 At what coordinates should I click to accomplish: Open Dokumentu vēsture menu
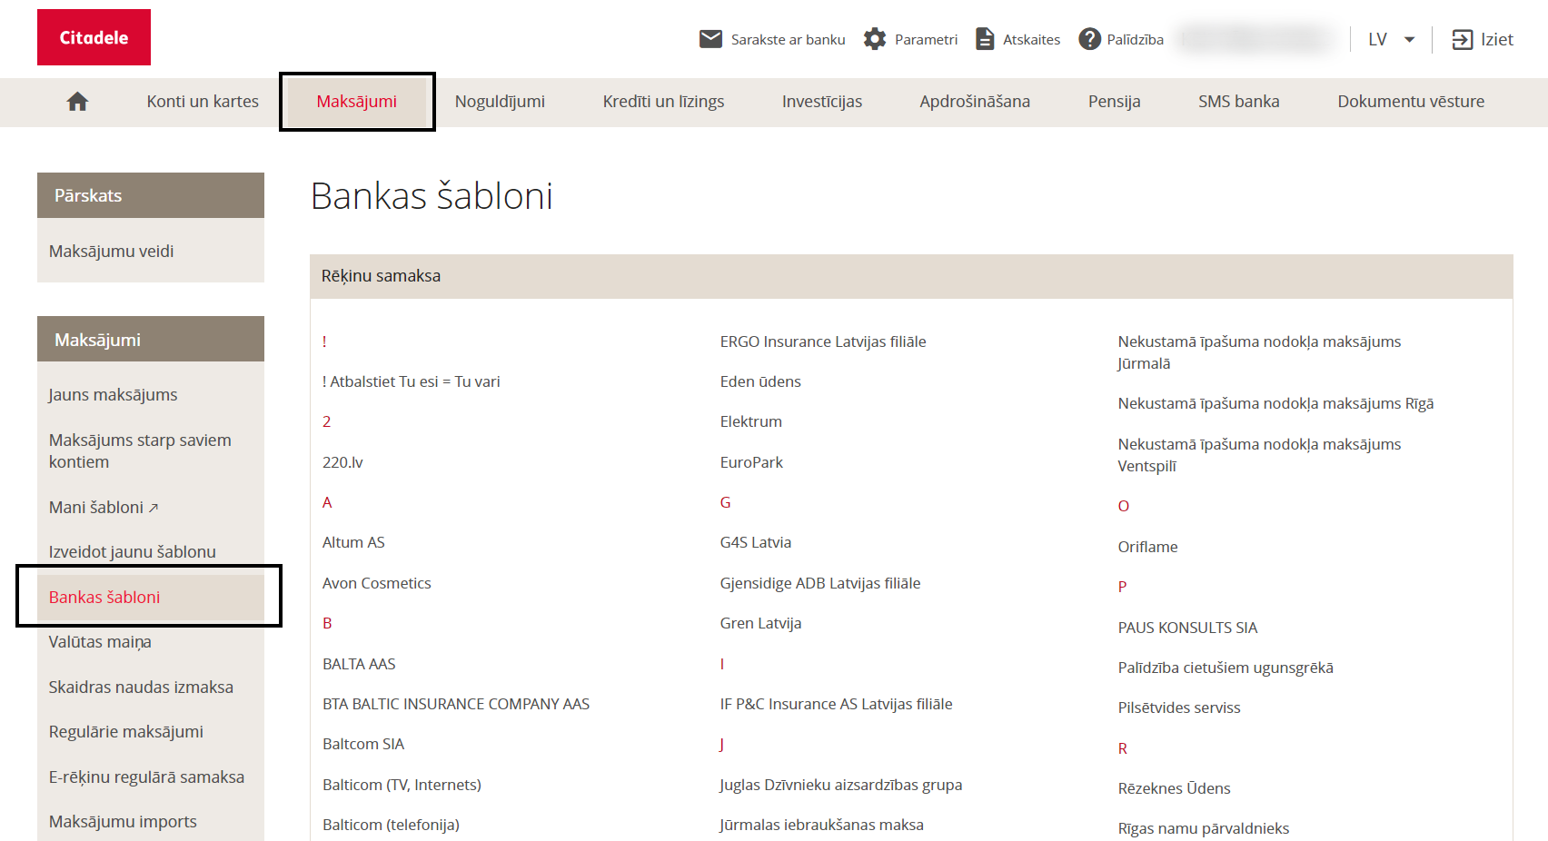(x=1411, y=102)
